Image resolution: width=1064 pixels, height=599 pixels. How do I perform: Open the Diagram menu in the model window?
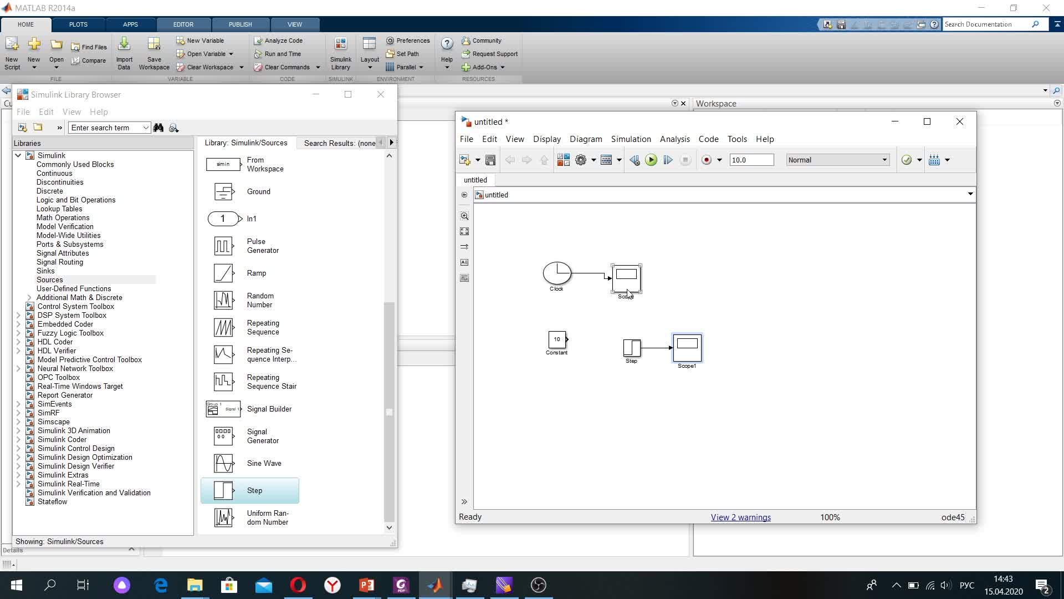(586, 139)
